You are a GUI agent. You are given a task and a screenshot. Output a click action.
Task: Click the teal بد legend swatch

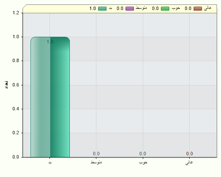(x=102, y=8)
